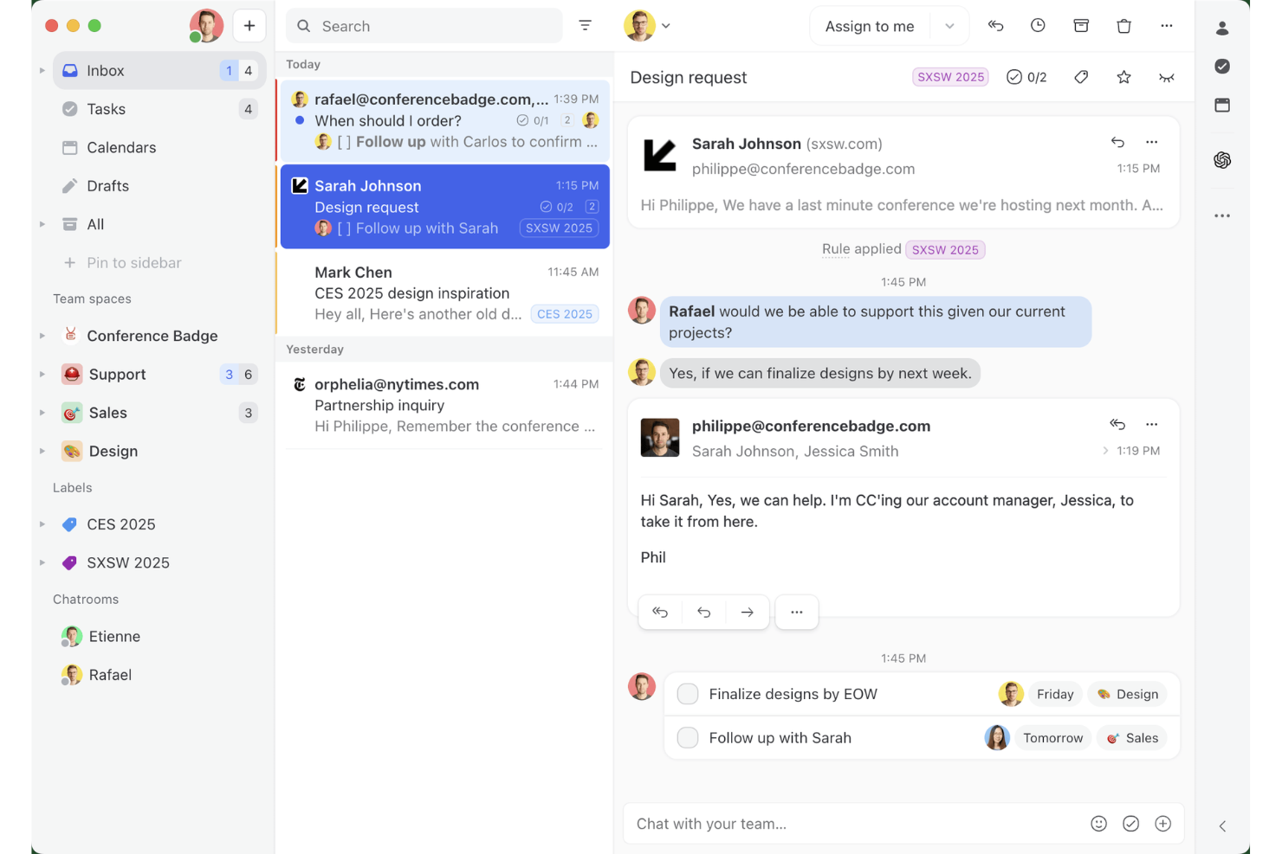The image size is (1282, 854).
Task: Check off the Follow up with Sarah task
Action: tap(687, 737)
